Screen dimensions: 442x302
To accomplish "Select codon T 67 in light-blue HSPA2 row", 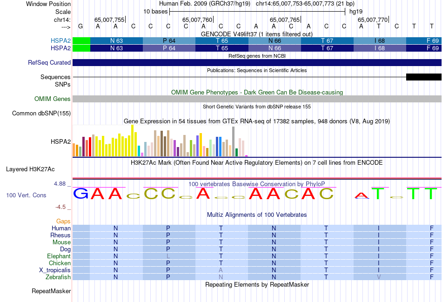I will coord(327,40).
